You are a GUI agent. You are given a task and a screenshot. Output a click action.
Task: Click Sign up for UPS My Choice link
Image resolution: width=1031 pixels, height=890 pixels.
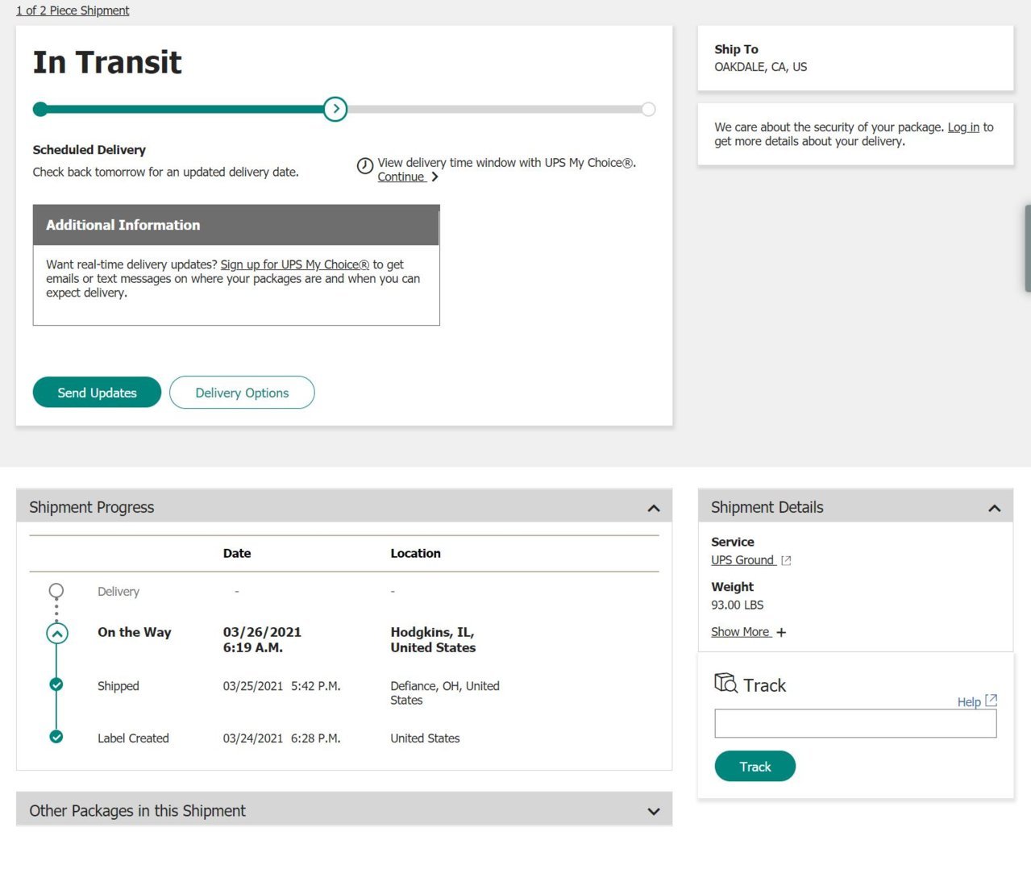click(x=295, y=264)
